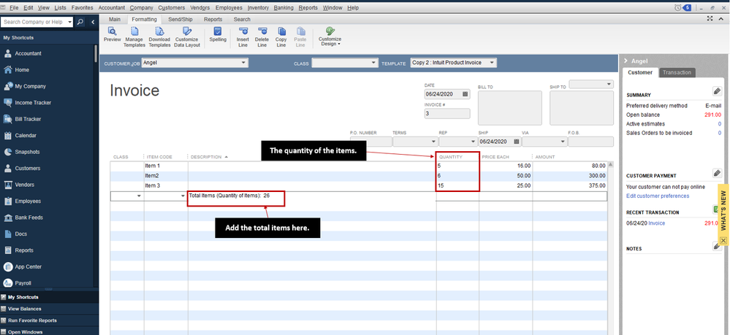
Task: Switch to the Main tab
Action: tap(115, 20)
